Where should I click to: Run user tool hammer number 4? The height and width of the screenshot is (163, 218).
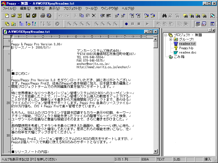[x=88, y=24]
